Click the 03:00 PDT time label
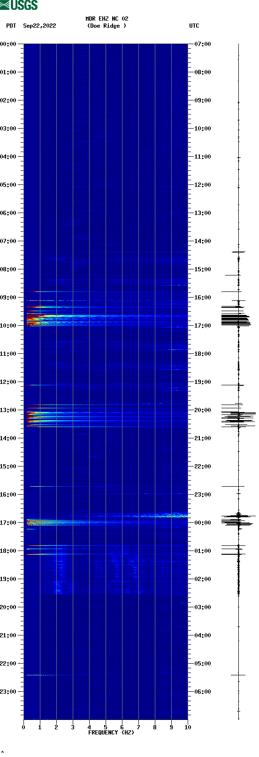This screenshot has height=757, width=259. pyautogui.click(x=8, y=129)
